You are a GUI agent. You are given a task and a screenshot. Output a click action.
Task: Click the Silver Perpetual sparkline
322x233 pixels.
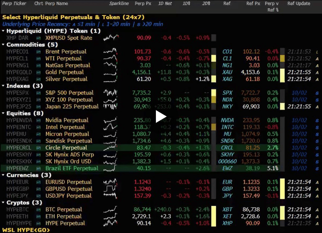point(111,79)
